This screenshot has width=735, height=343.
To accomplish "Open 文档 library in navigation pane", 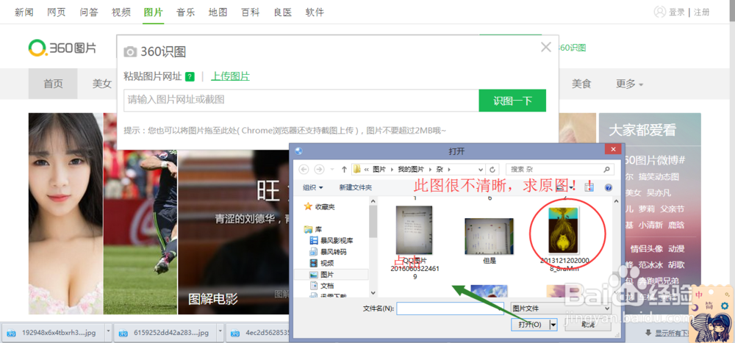I will point(322,286).
